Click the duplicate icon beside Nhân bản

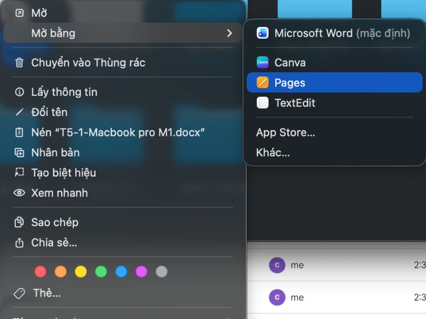point(19,153)
